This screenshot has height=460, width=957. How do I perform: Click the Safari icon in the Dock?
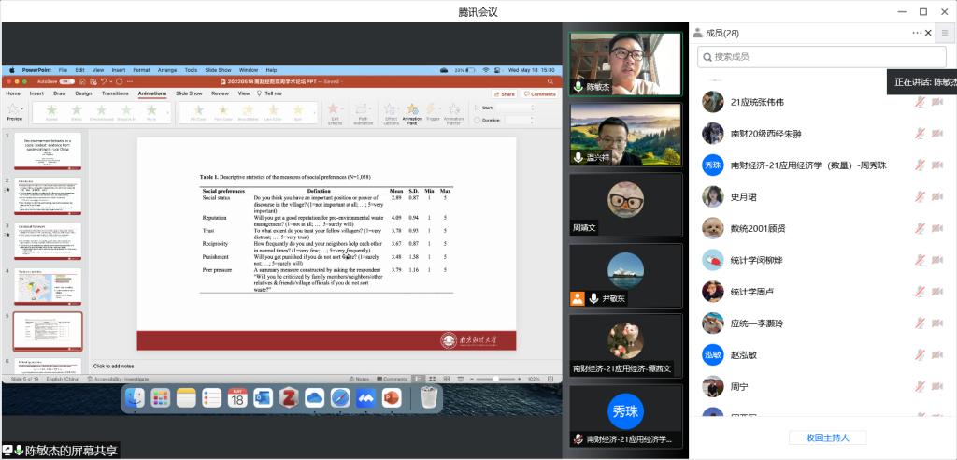tap(339, 398)
